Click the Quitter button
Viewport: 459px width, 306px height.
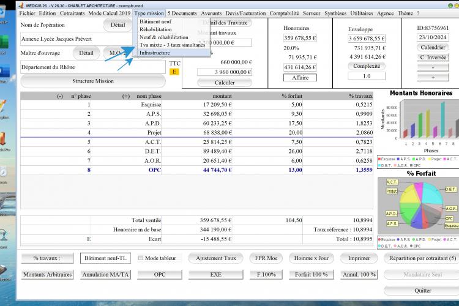click(x=422, y=291)
